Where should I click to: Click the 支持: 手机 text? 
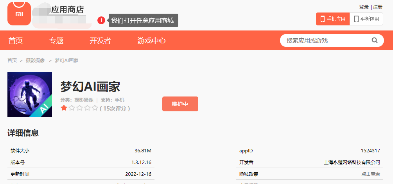pos(113,100)
